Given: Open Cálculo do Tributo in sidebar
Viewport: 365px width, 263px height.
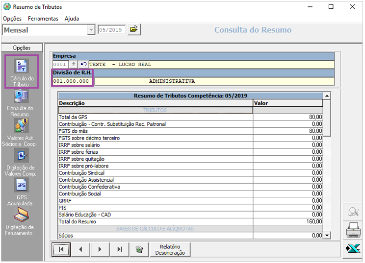Looking at the screenshot, I should point(22,72).
